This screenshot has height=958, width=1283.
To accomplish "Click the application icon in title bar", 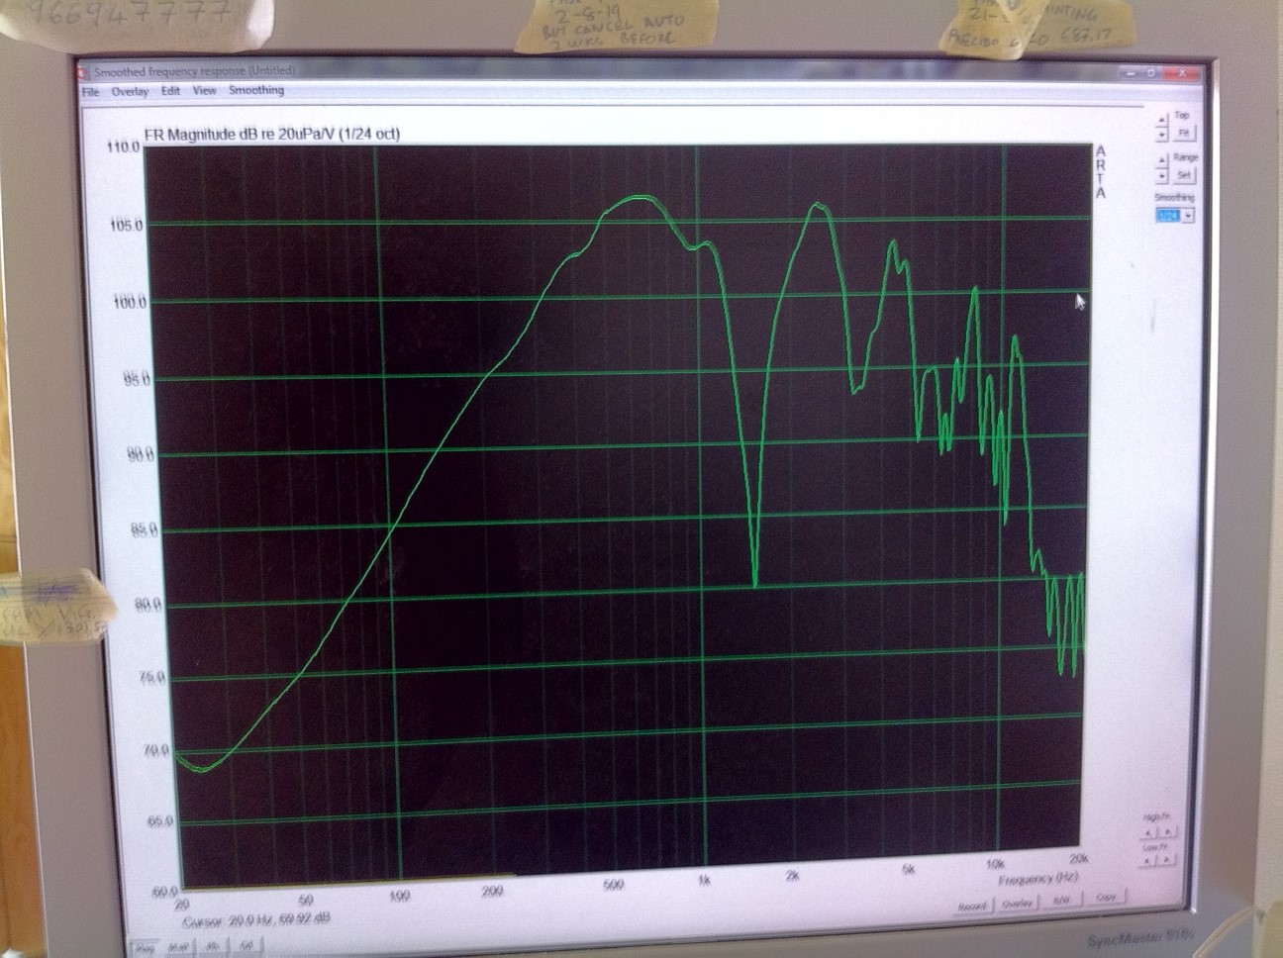I will coord(83,72).
